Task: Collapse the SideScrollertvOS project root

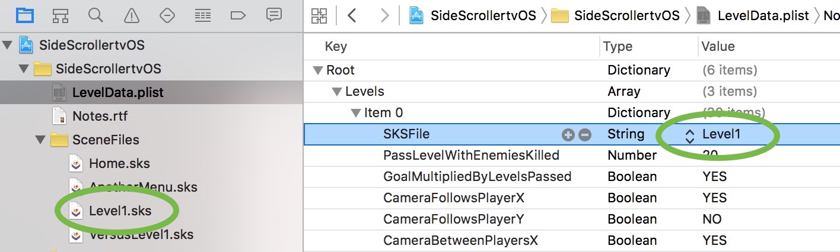Action: [8, 46]
